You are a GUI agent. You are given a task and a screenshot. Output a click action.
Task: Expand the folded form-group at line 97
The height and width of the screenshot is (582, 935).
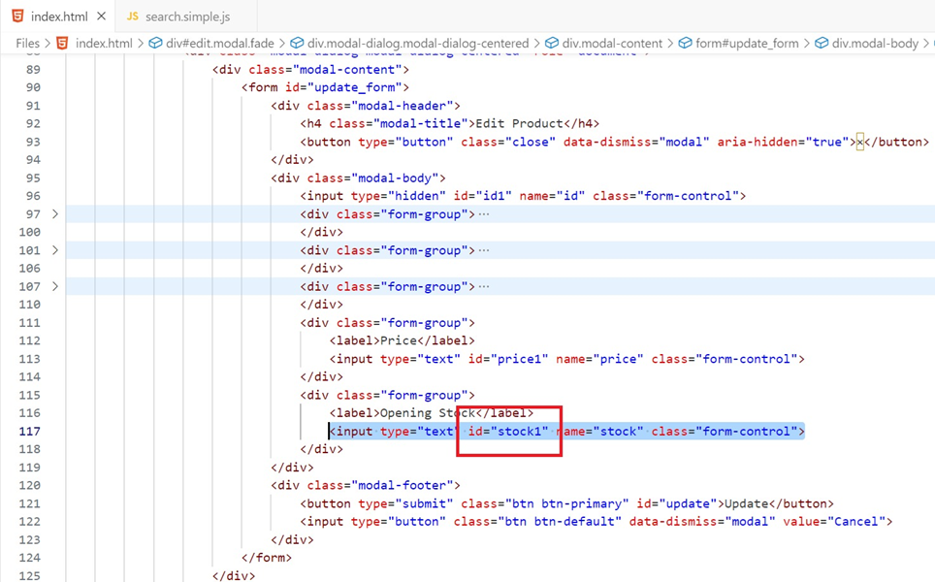coord(55,213)
